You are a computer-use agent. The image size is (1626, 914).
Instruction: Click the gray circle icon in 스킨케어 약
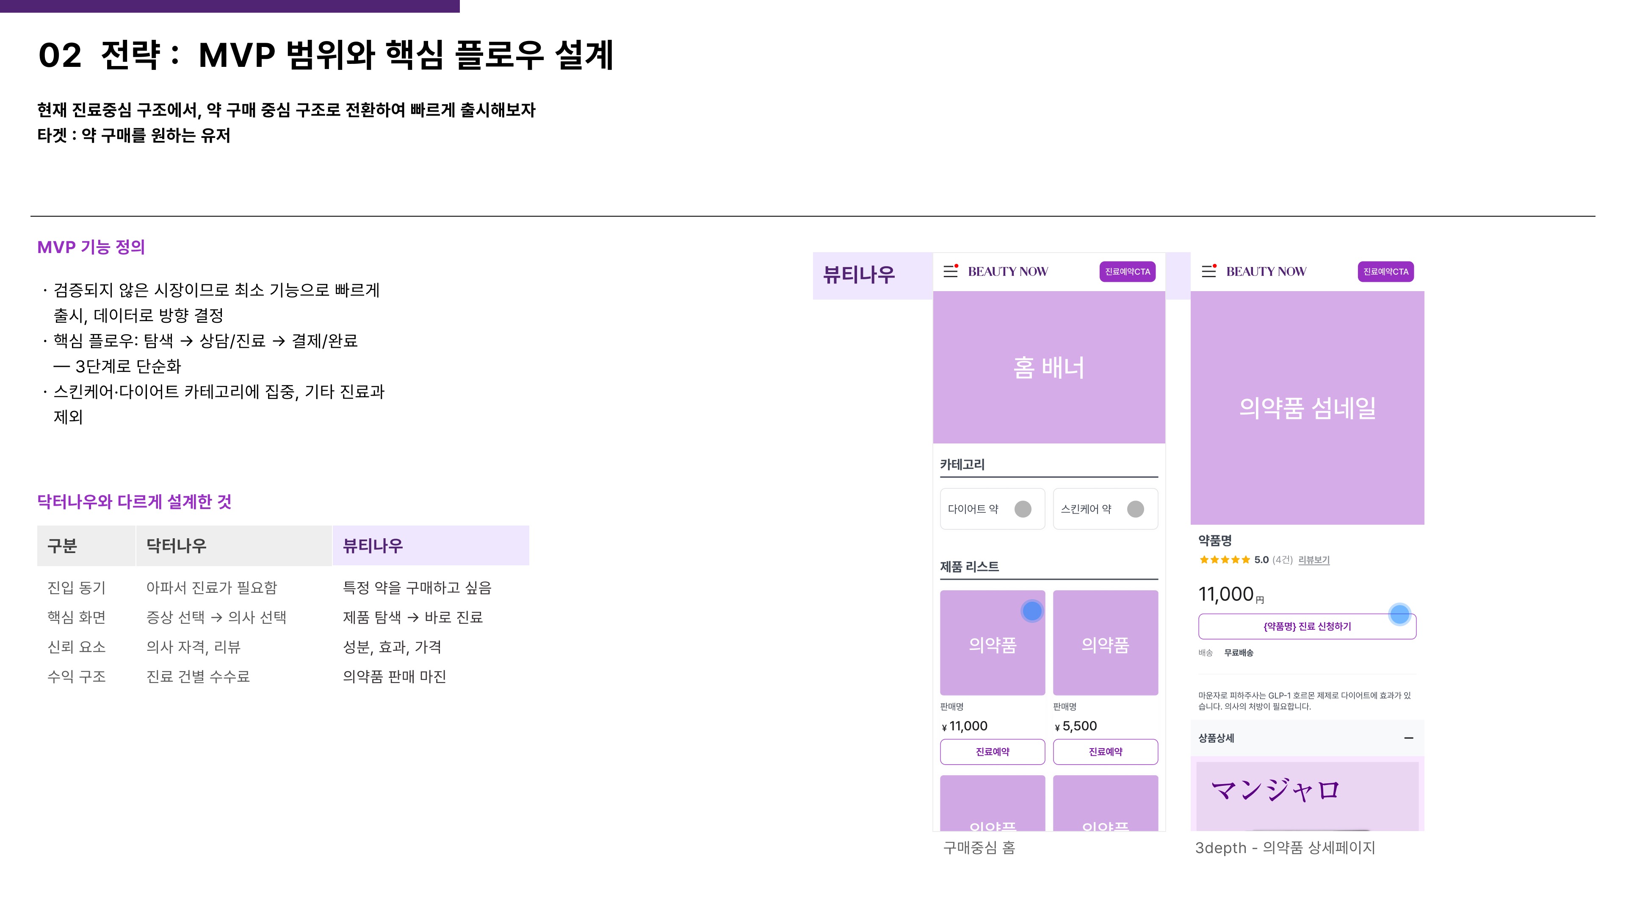pyautogui.click(x=1136, y=509)
